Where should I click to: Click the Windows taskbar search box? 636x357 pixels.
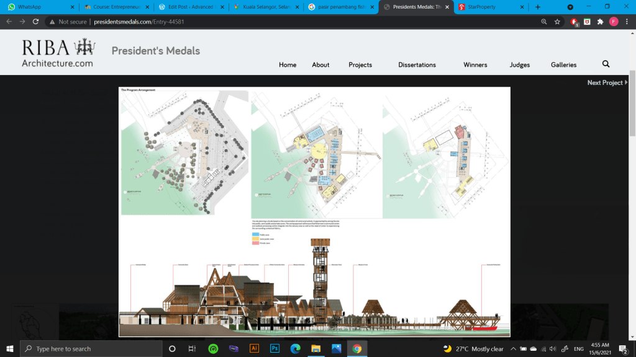pyautogui.click(x=90, y=349)
